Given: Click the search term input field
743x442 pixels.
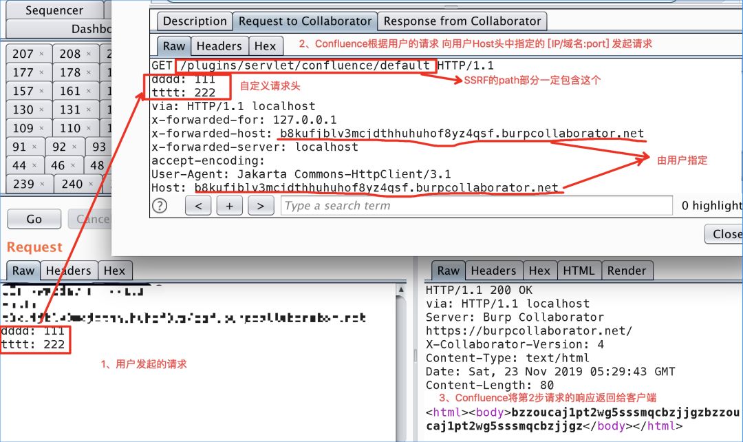Looking at the screenshot, I should point(476,206).
